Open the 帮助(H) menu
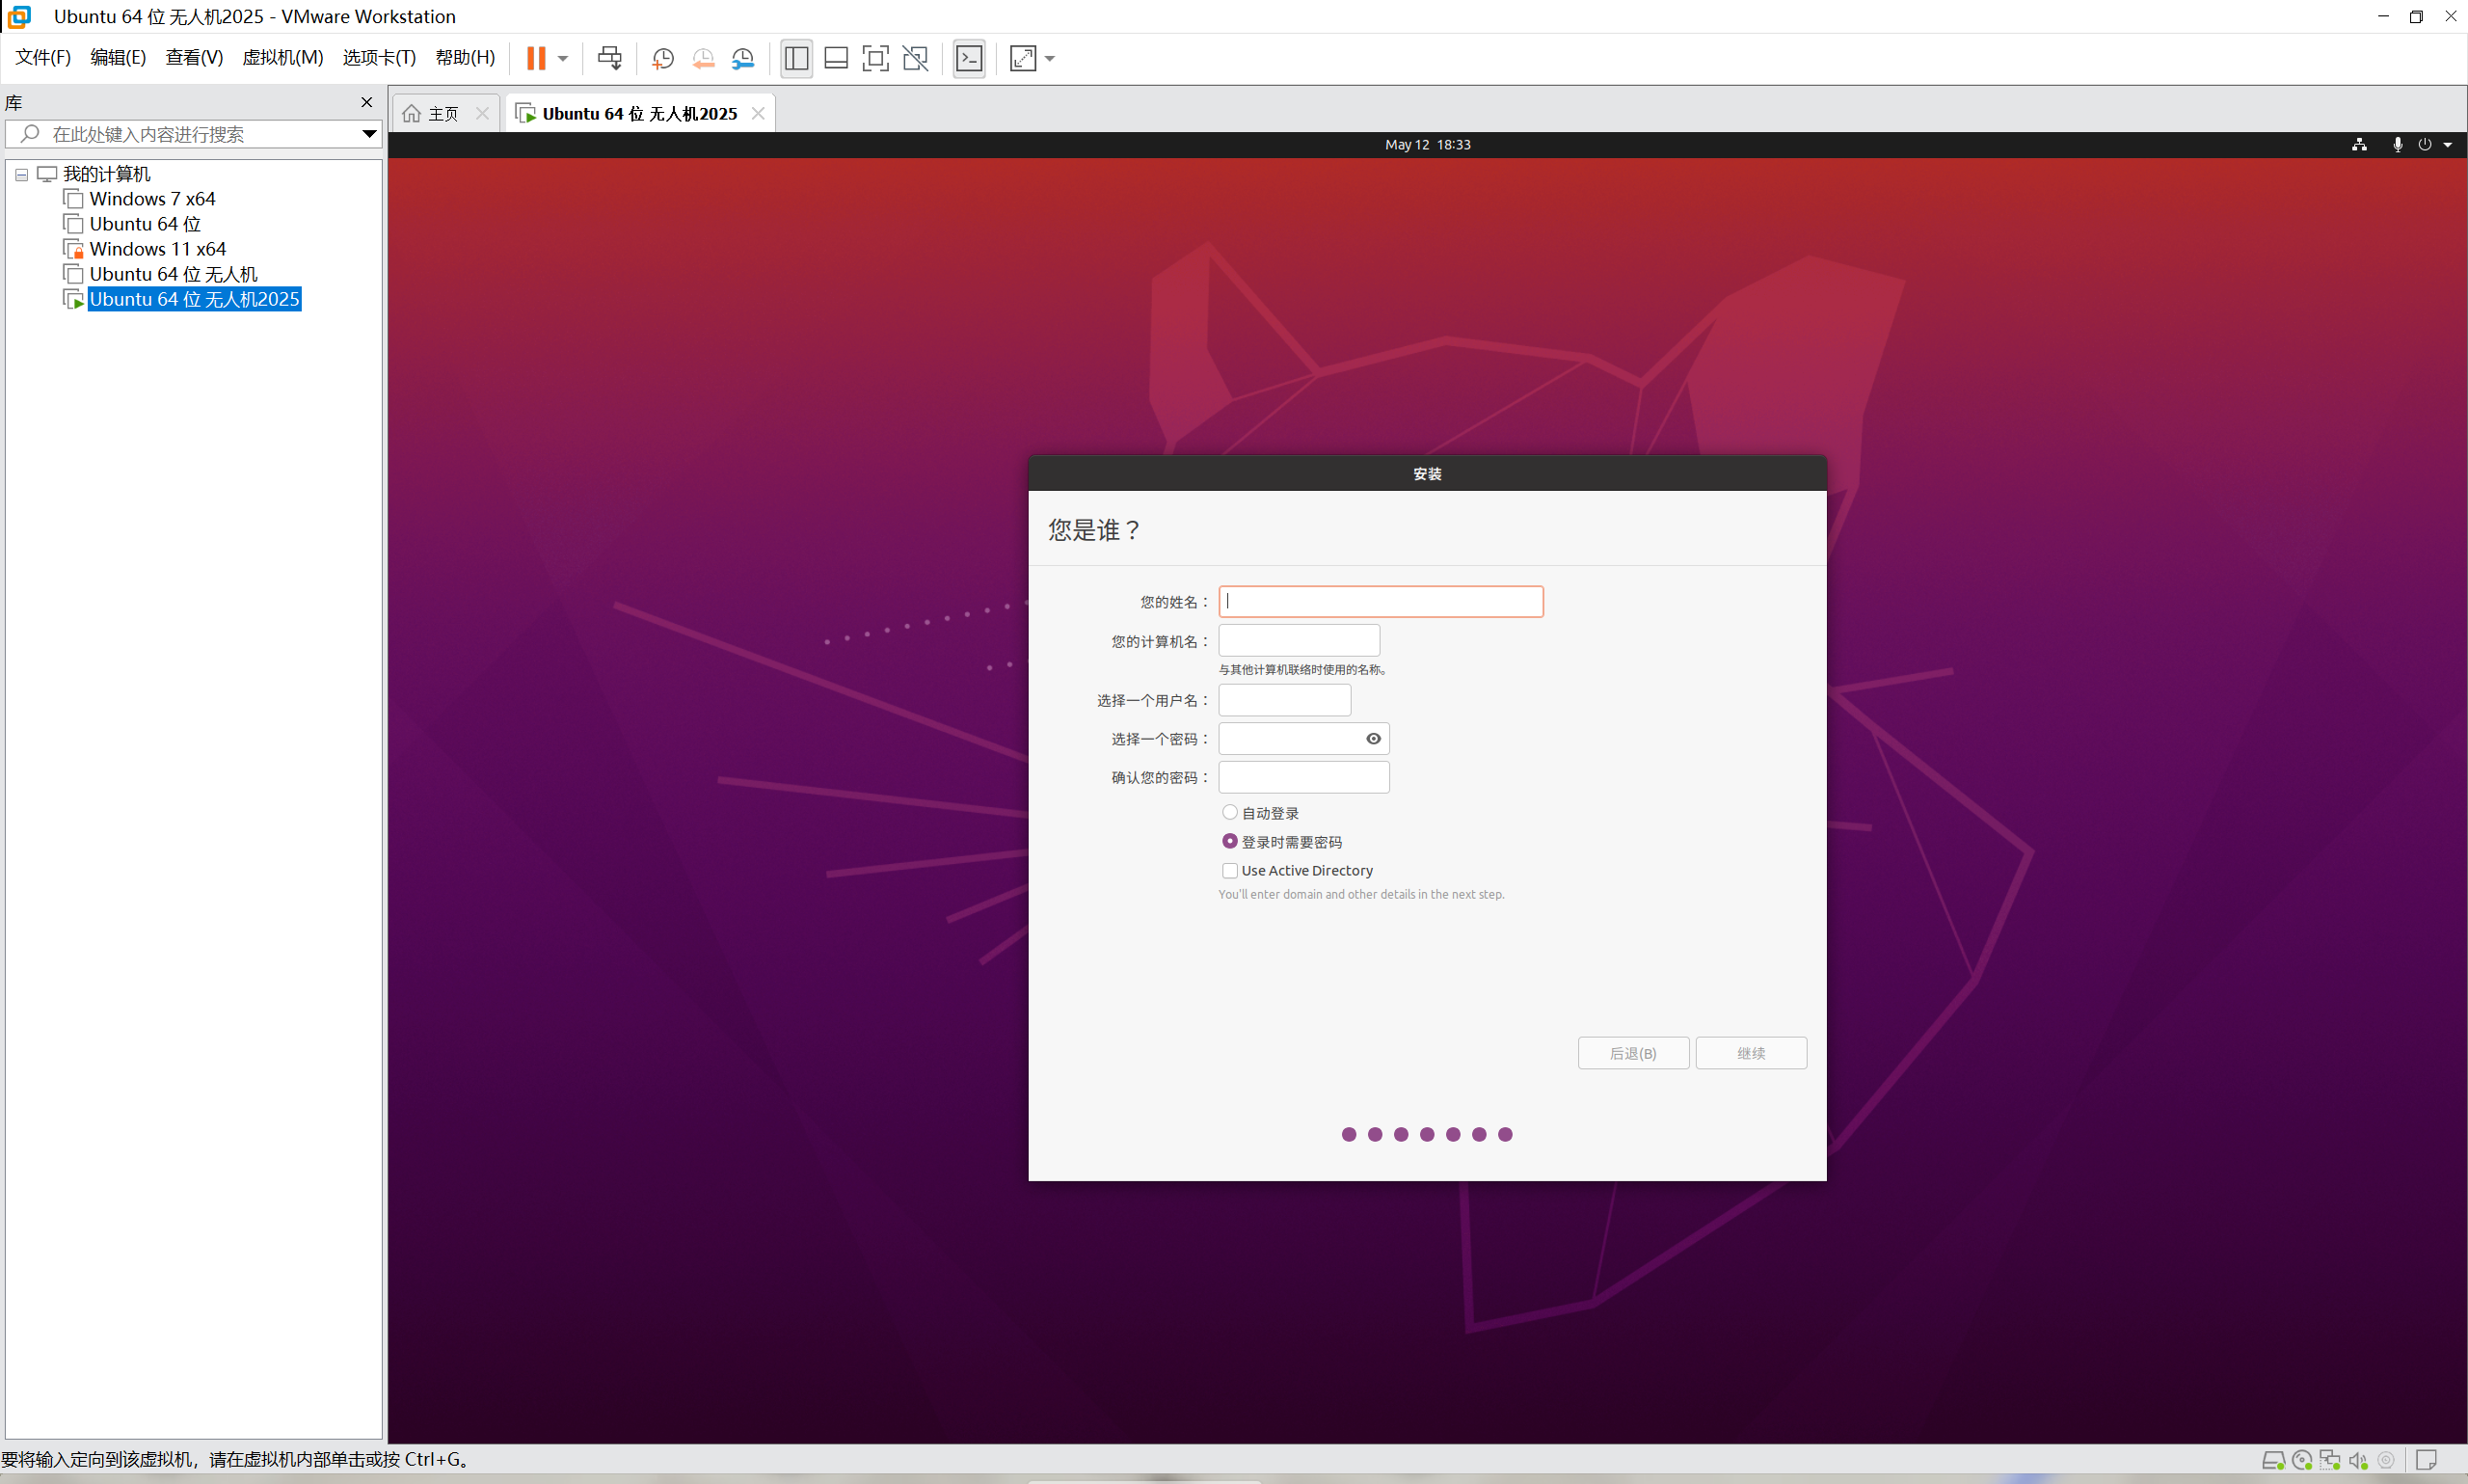 click(x=465, y=57)
